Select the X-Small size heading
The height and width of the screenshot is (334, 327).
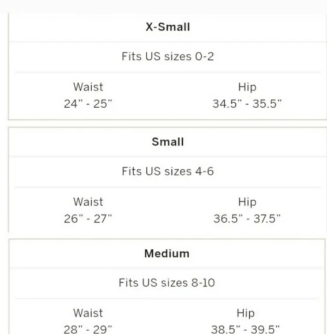pos(168,27)
